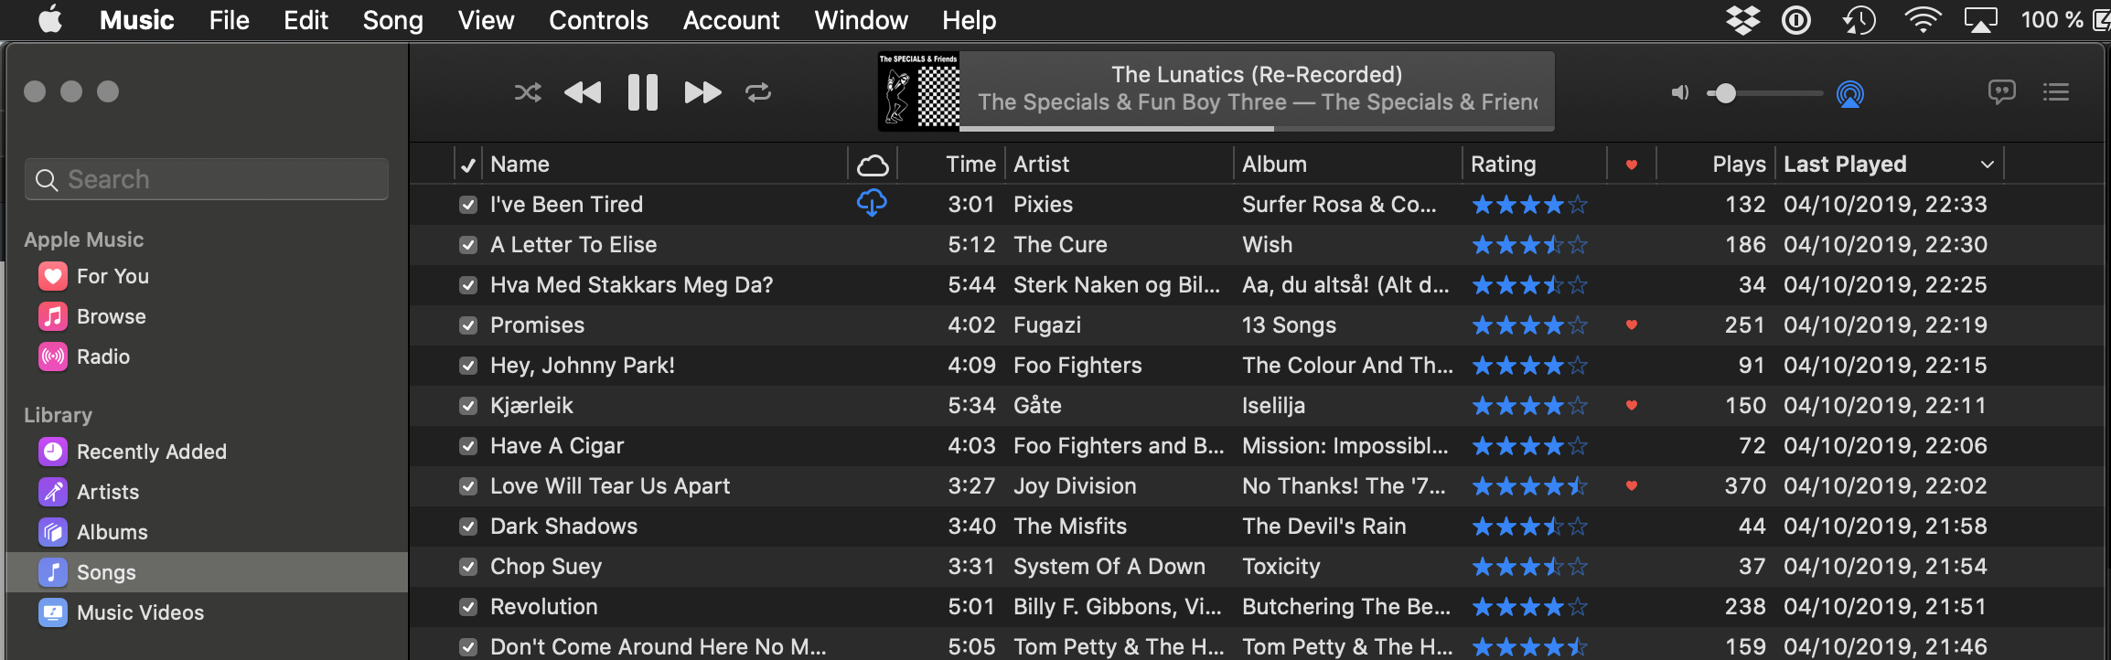Viewport: 2111px width, 660px height.
Task: Click the Search field
Action: (207, 179)
